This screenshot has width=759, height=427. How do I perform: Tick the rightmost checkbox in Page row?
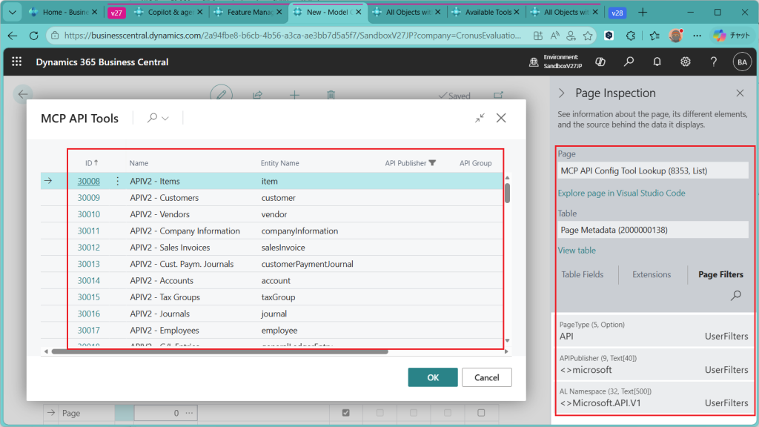[481, 413]
